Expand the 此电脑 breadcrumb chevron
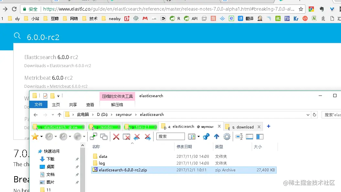Viewport: 341px width, 192px height. pos(93,115)
